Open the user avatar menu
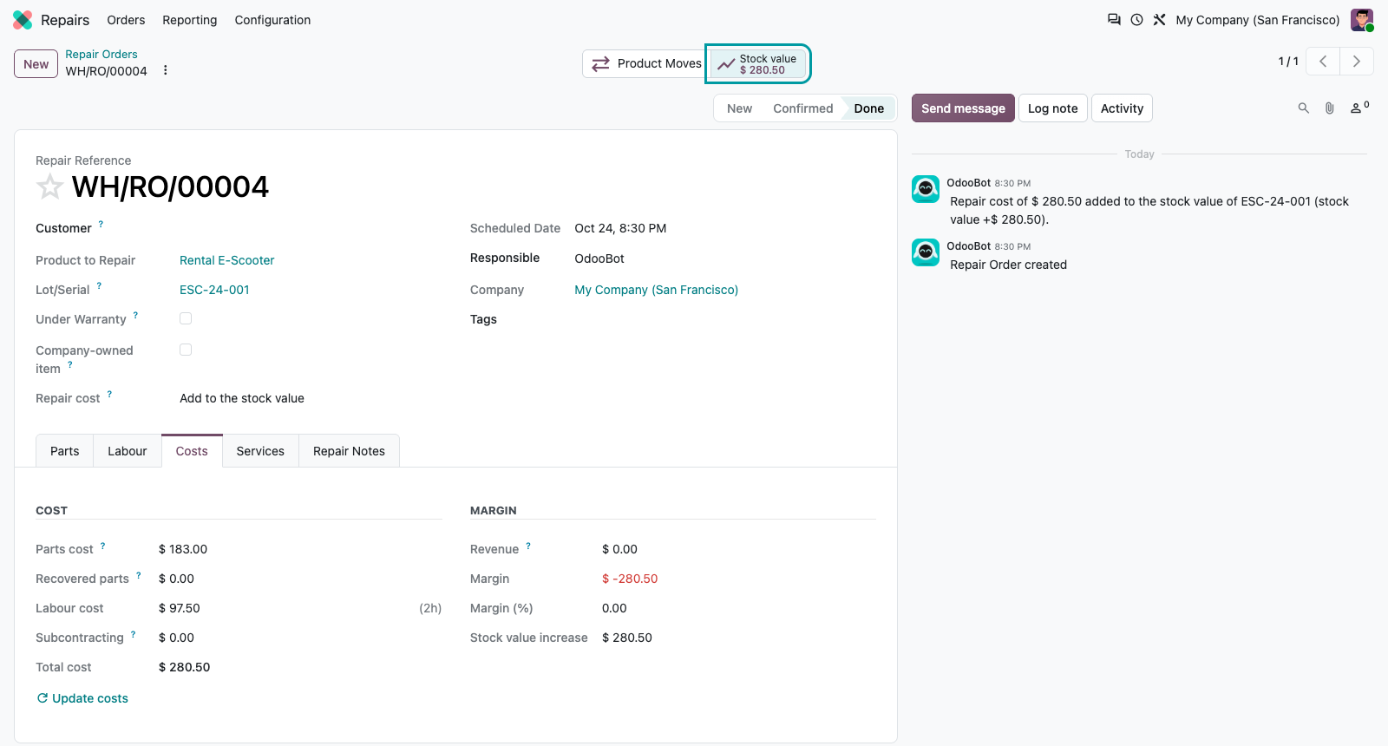The image size is (1388, 746). tap(1362, 20)
